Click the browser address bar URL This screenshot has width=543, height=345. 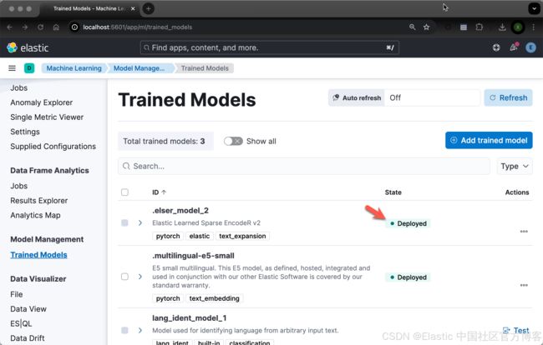(x=138, y=27)
